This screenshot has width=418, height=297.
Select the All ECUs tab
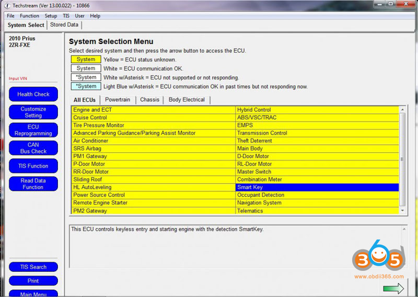coord(85,100)
